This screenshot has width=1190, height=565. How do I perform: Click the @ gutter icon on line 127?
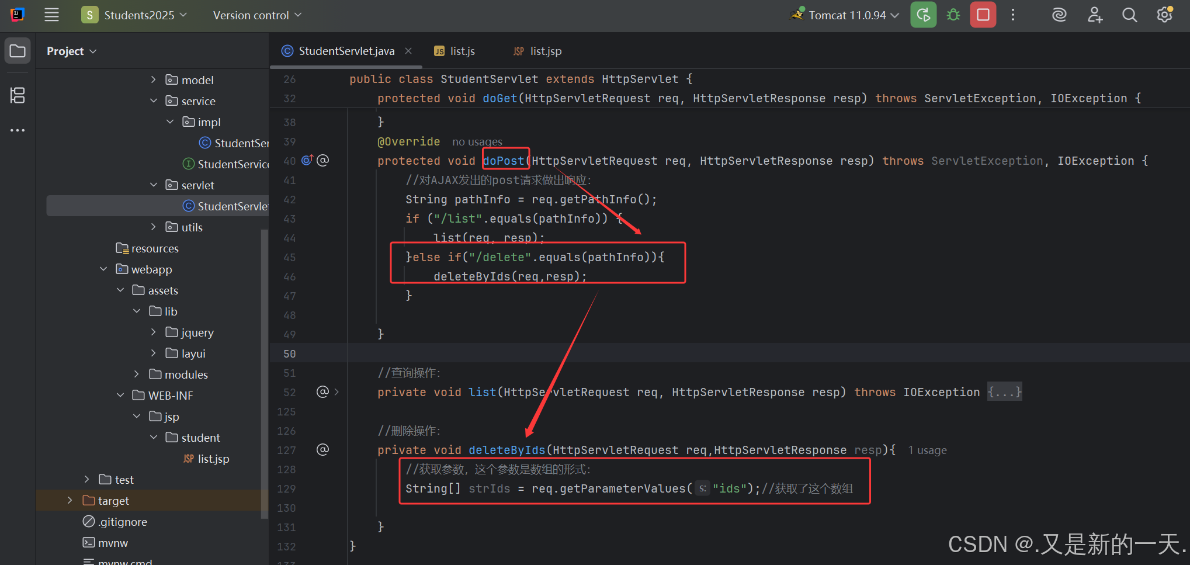[322, 449]
